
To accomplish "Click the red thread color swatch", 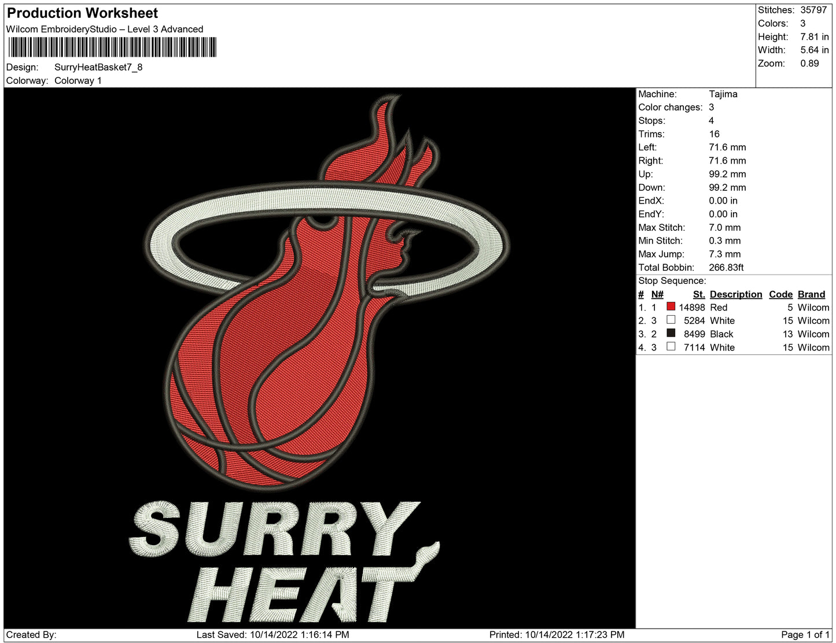I will 671,306.
